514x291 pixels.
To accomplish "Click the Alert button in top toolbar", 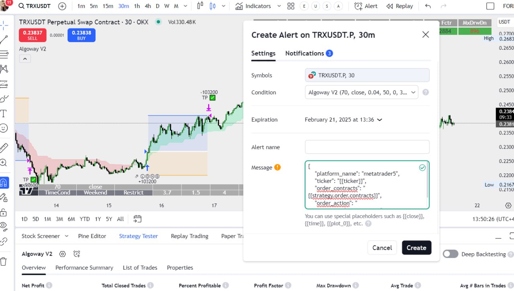I will (366, 6).
